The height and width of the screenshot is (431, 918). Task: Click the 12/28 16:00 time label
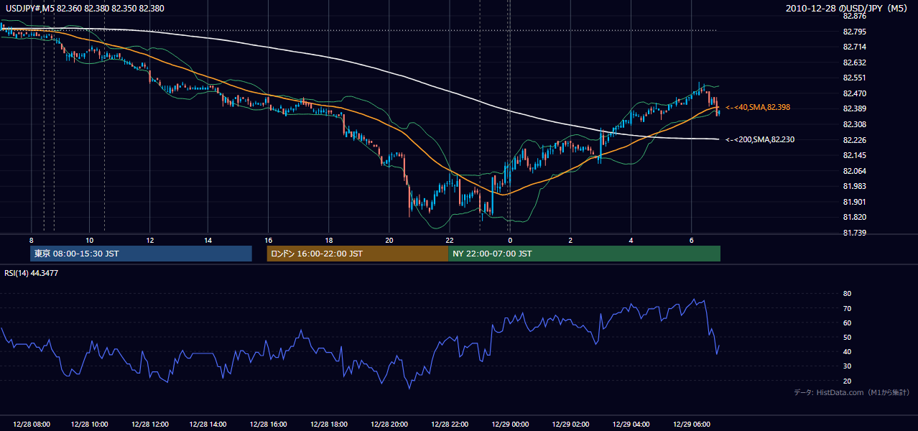(x=270, y=425)
